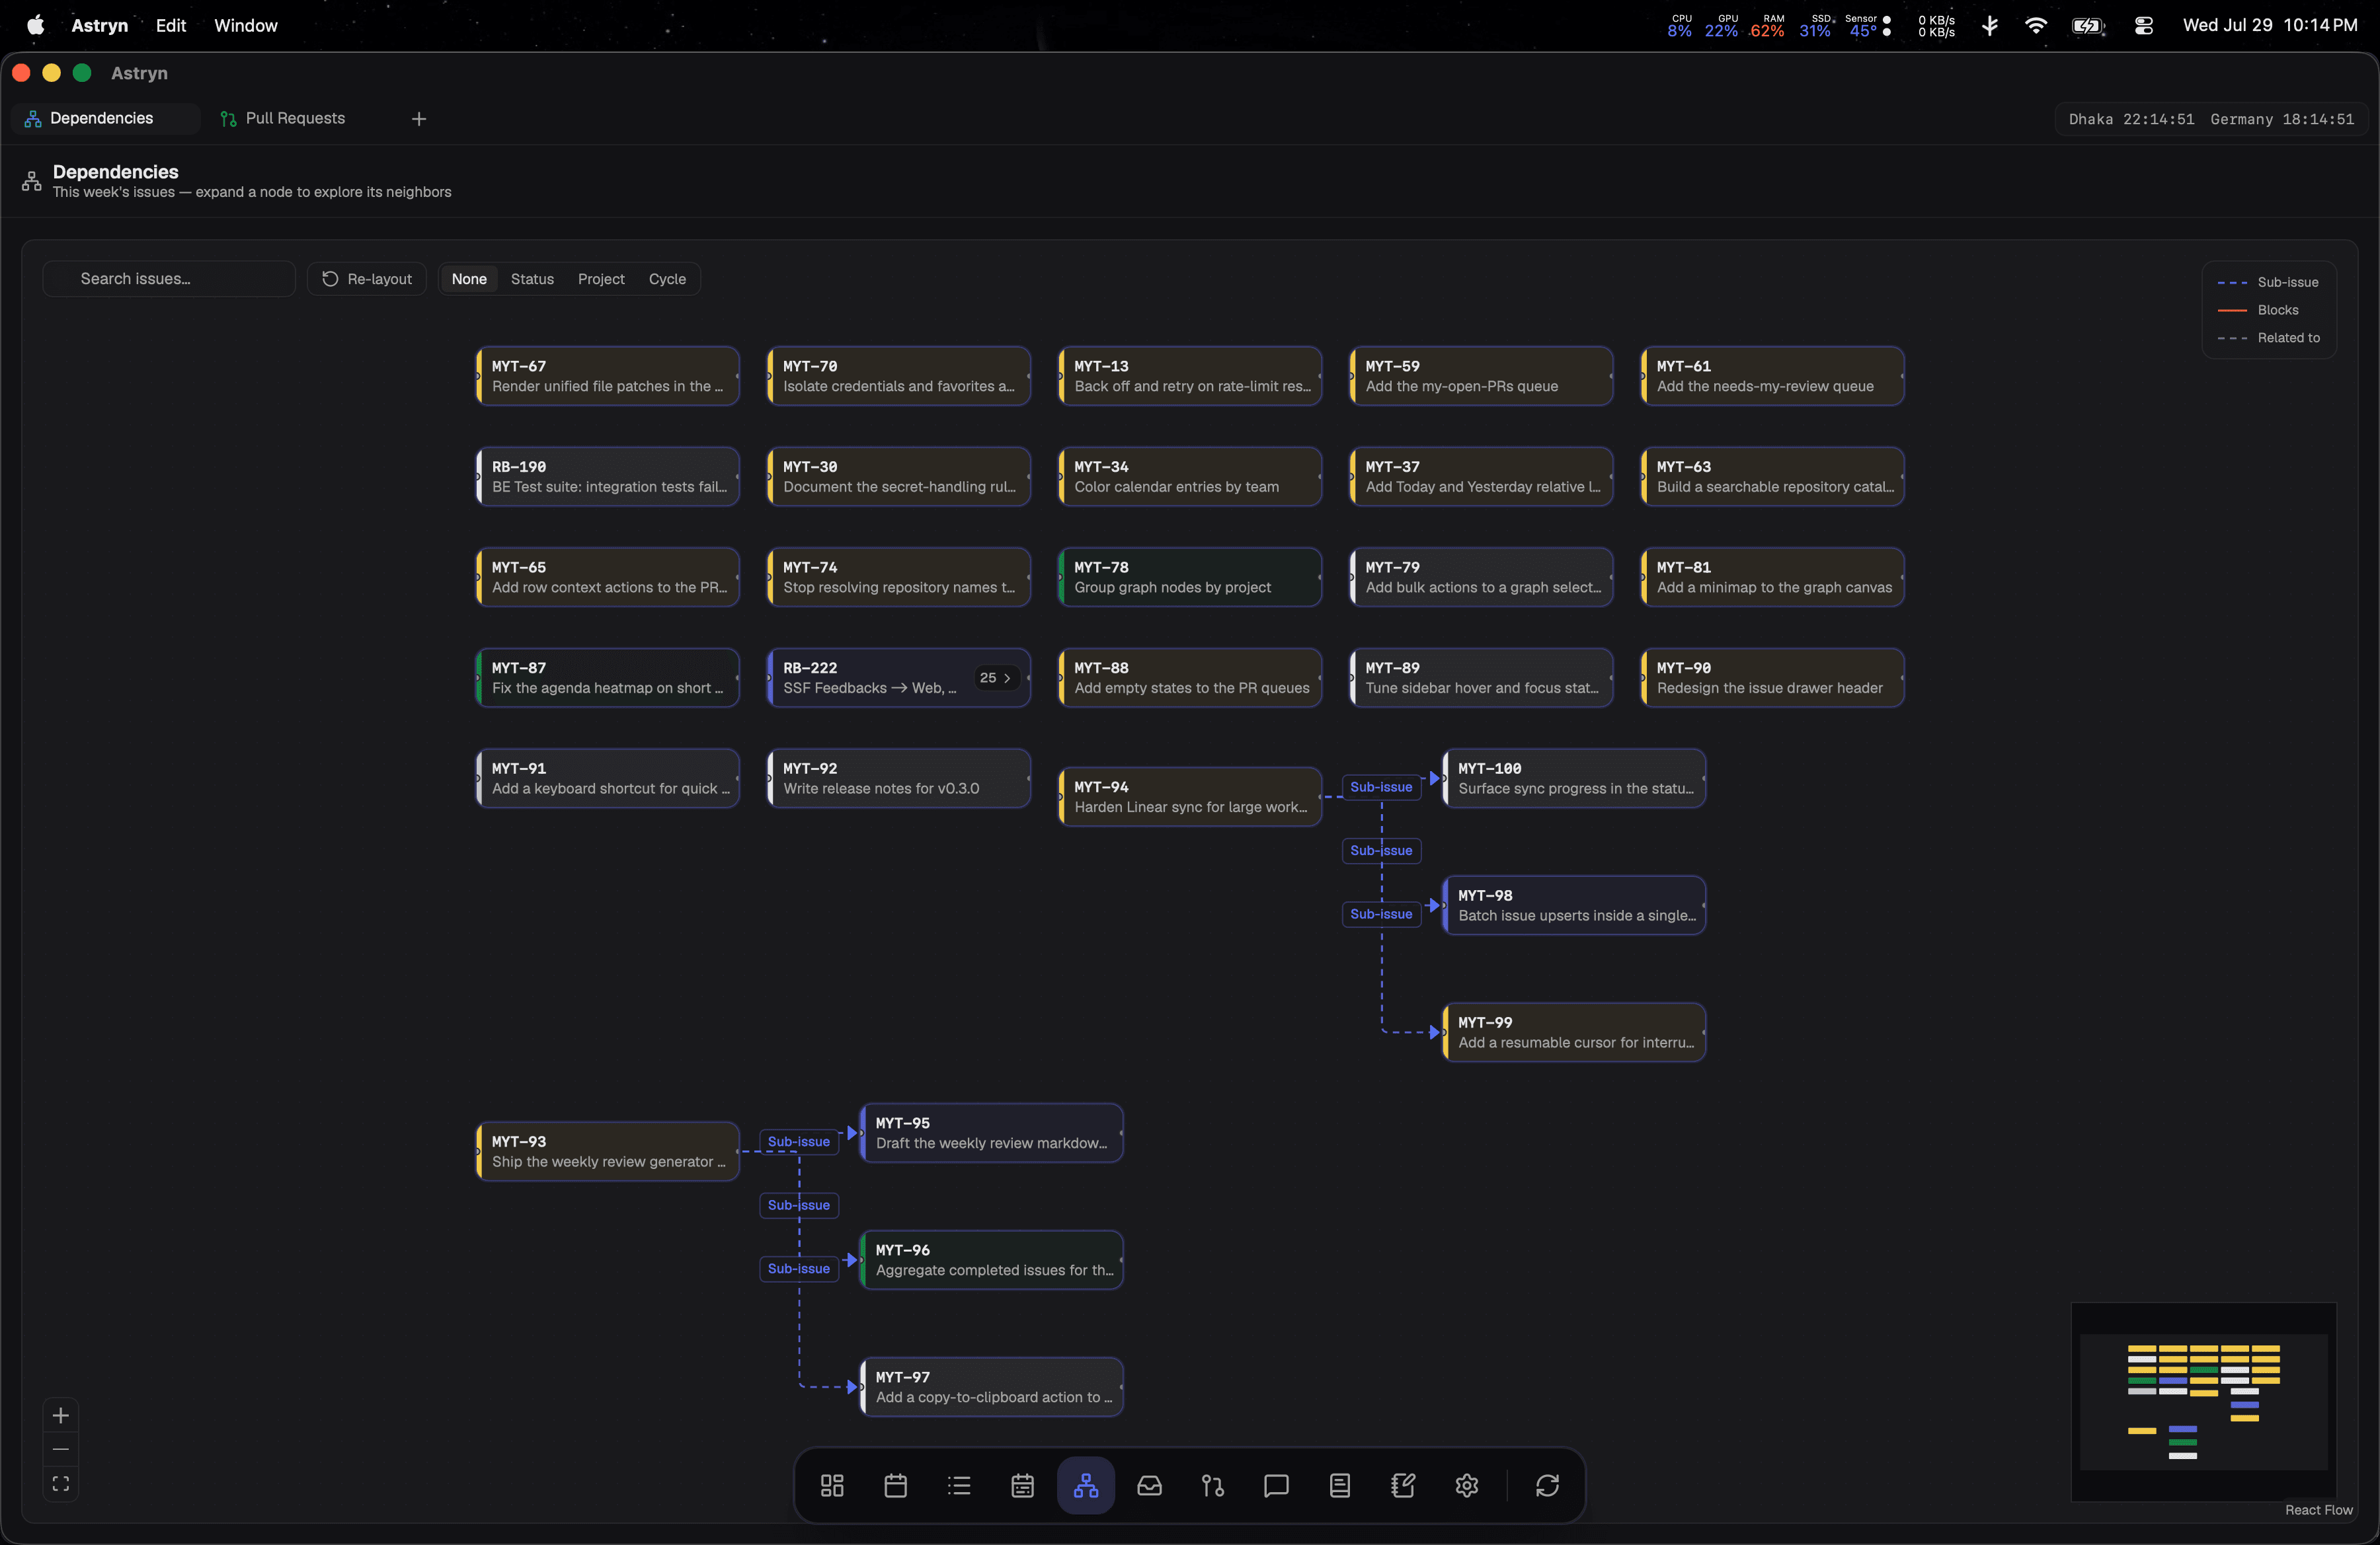The height and width of the screenshot is (1545, 2380).
Task: Click the Dhaka and Germany world clock display
Action: [2211, 119]
